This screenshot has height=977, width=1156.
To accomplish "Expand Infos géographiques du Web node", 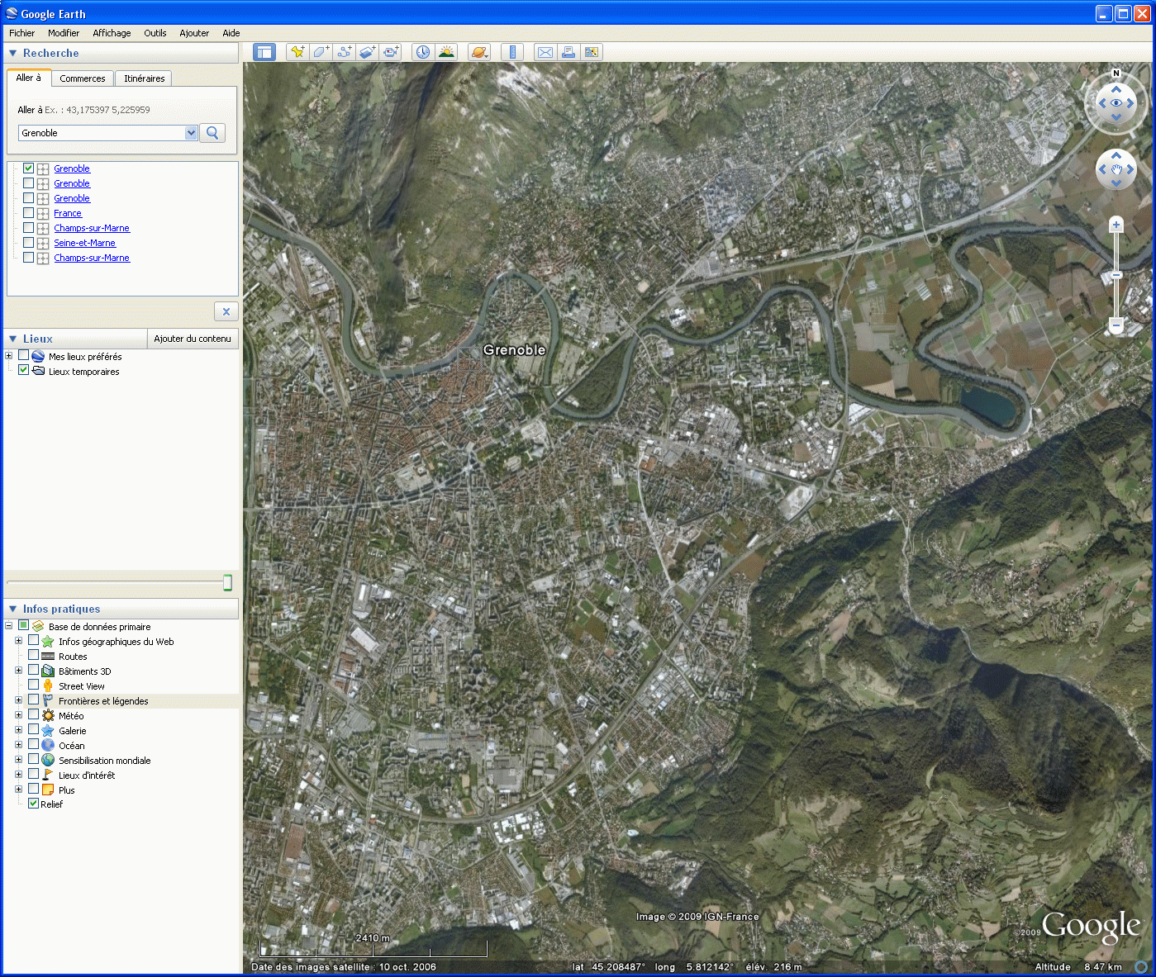I will pos(18,641).
